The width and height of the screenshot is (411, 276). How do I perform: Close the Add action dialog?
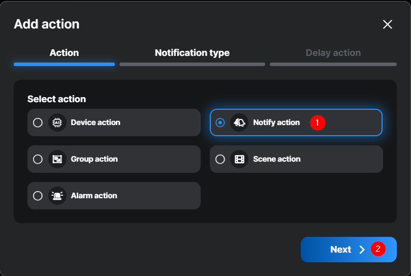388,24
